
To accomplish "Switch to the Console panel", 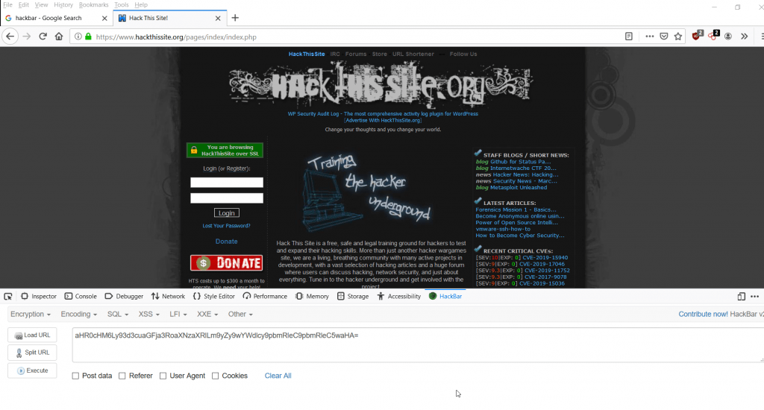I will point(81,296).
